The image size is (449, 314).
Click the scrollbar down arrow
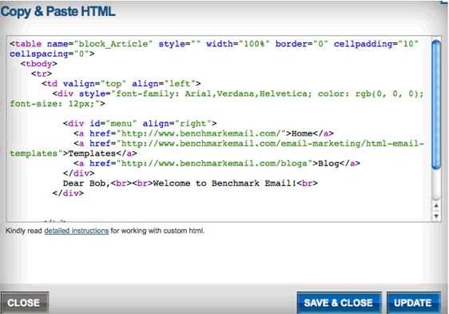pyautogui.click(x=436, y=216)
